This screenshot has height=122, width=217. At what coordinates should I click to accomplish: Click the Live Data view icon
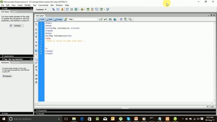click(65, 19)
